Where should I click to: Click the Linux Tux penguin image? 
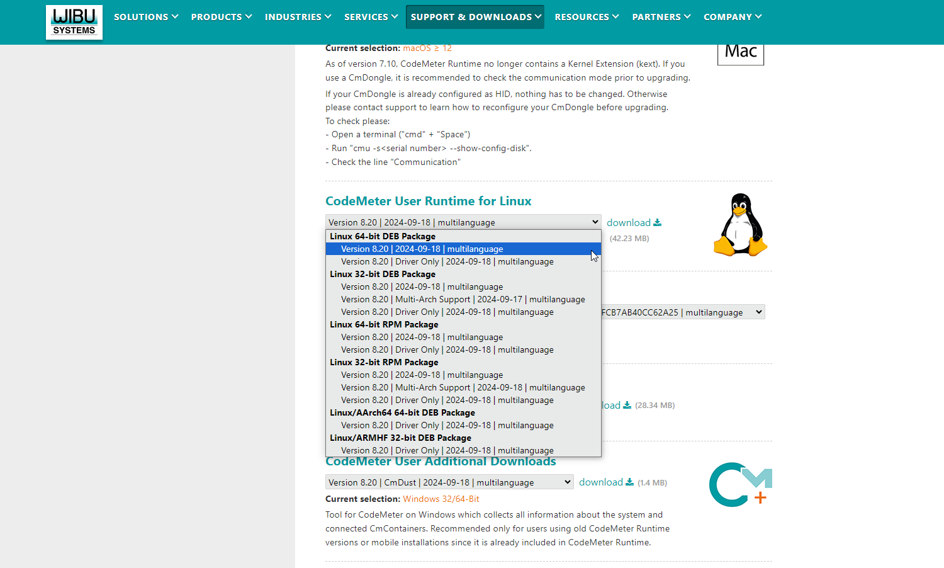tap(741, 225)
